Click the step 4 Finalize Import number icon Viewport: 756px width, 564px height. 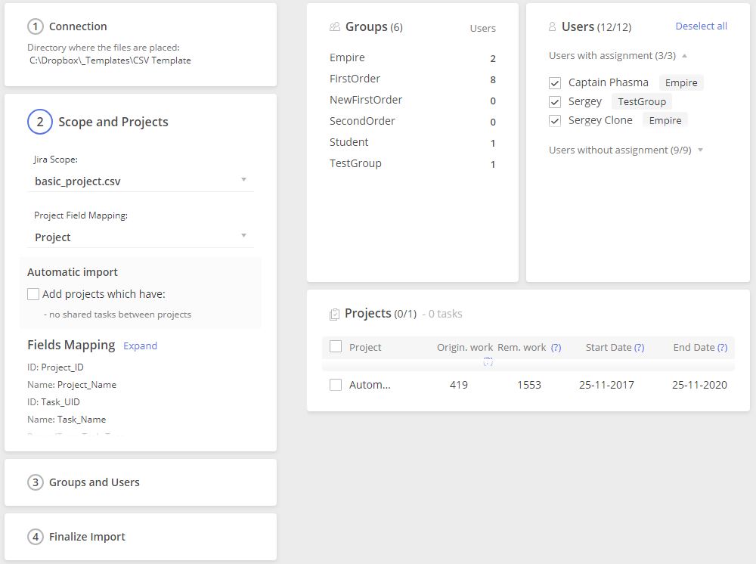tap(36, 537)
